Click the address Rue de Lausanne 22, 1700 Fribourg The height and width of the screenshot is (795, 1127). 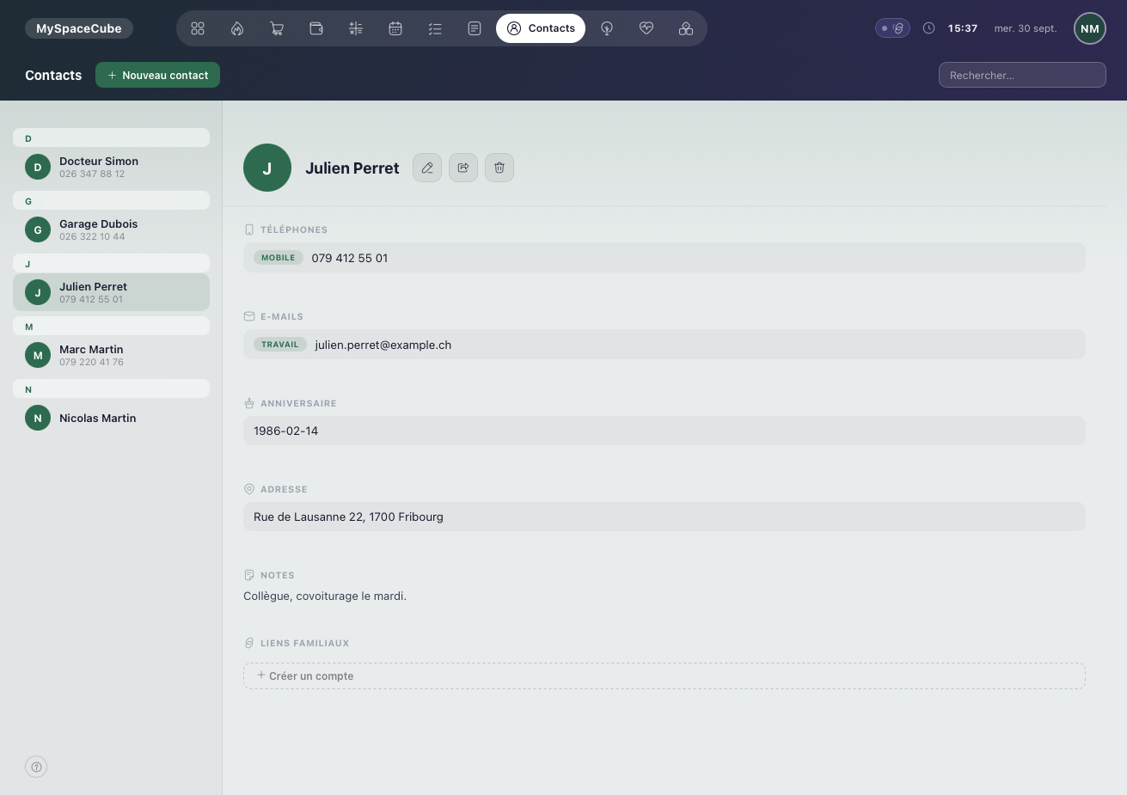[348, 517]
